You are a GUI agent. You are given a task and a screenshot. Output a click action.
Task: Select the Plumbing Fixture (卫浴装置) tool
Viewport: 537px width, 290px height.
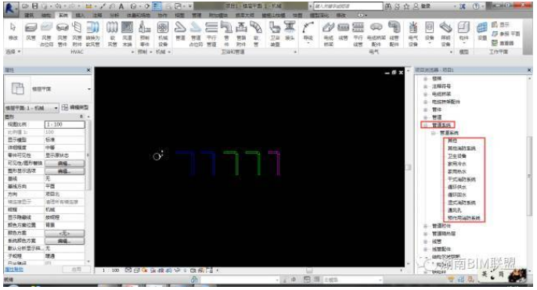(x=275, y=34)
